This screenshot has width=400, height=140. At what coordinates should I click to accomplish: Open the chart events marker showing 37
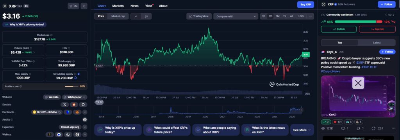[x=99, y=102]
